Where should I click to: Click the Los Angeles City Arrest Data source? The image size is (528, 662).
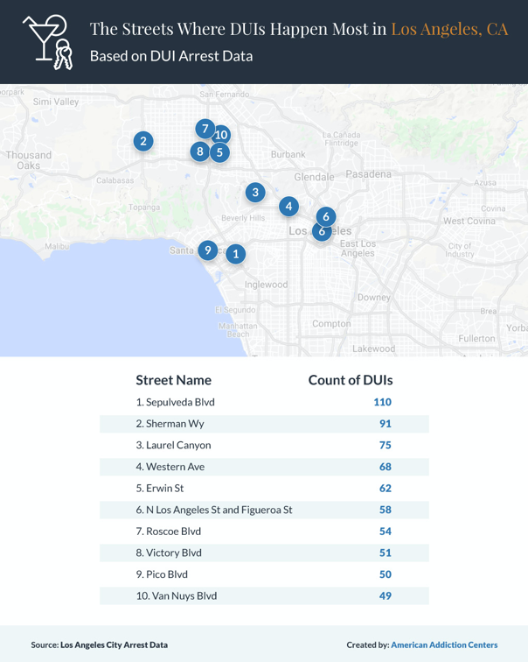114,644
